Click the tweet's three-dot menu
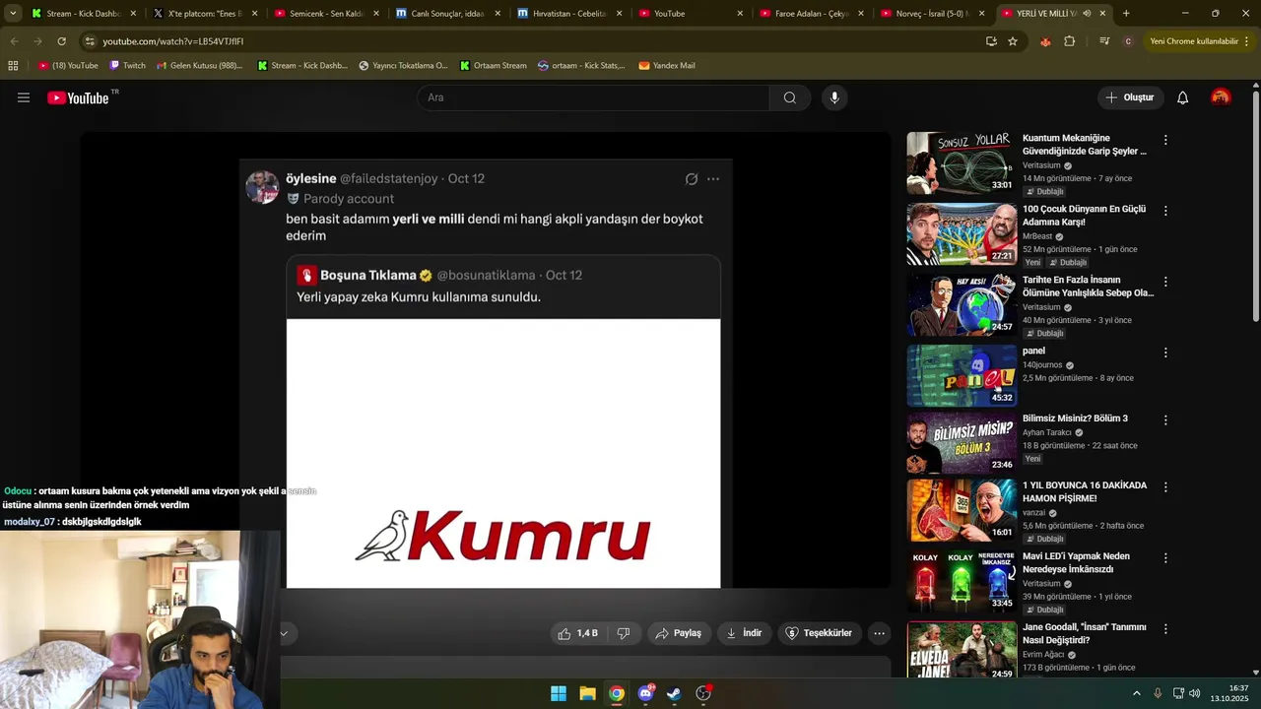Image resolution: width=1261 pixels, height=709 pixels. click(713, 179)
